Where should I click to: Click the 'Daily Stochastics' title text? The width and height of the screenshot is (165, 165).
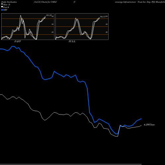click(x=9, y=2)
